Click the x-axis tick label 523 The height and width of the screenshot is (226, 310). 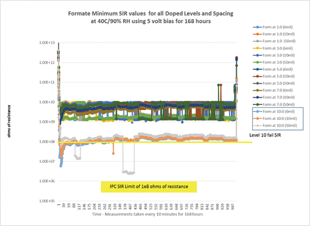pos(151,207)
